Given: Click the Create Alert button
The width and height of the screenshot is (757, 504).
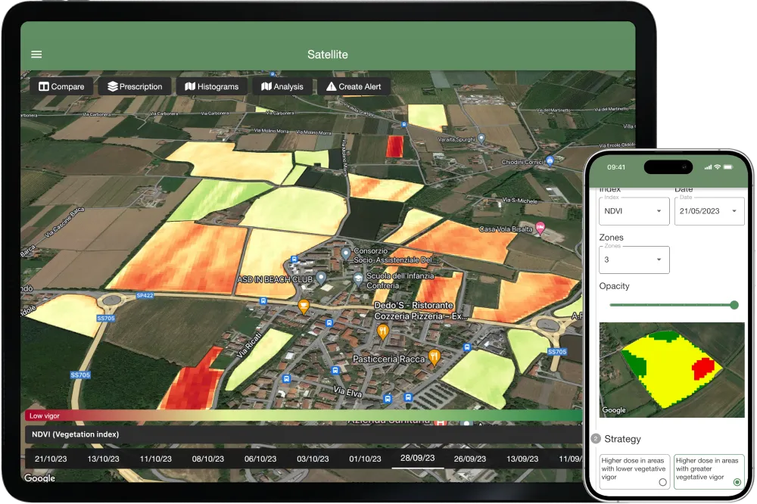Looking at the screenshot, I should pyautogui.click(x=354, y=86).
